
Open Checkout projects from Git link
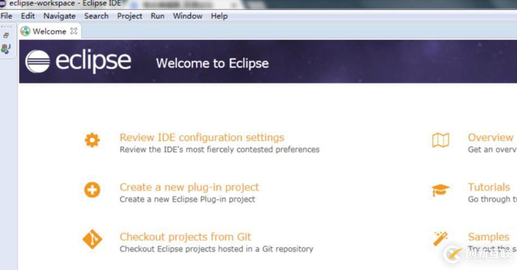185,237
